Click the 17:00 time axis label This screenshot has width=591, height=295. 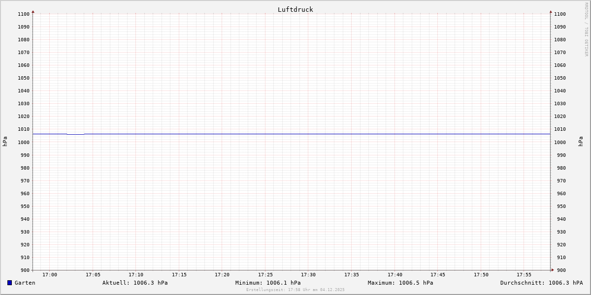[50, 275]
